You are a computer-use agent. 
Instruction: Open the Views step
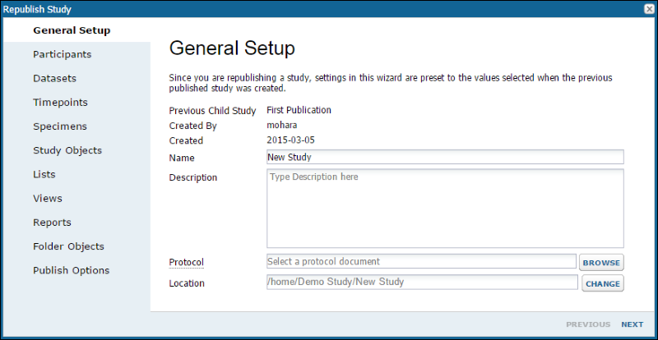coord(48,198)
